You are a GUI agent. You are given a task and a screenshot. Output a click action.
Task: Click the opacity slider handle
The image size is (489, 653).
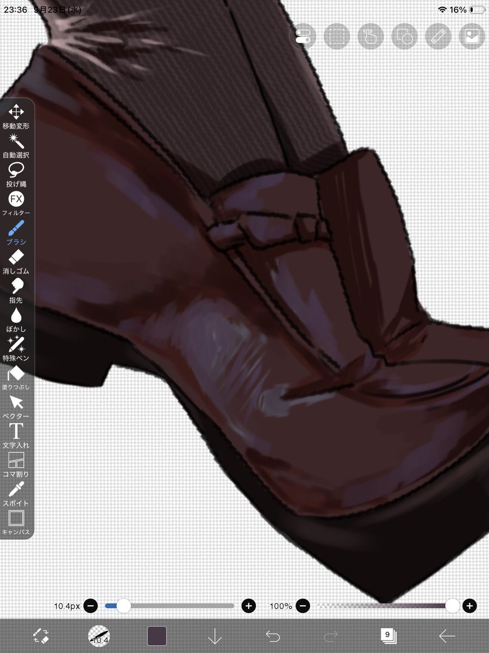453,605
